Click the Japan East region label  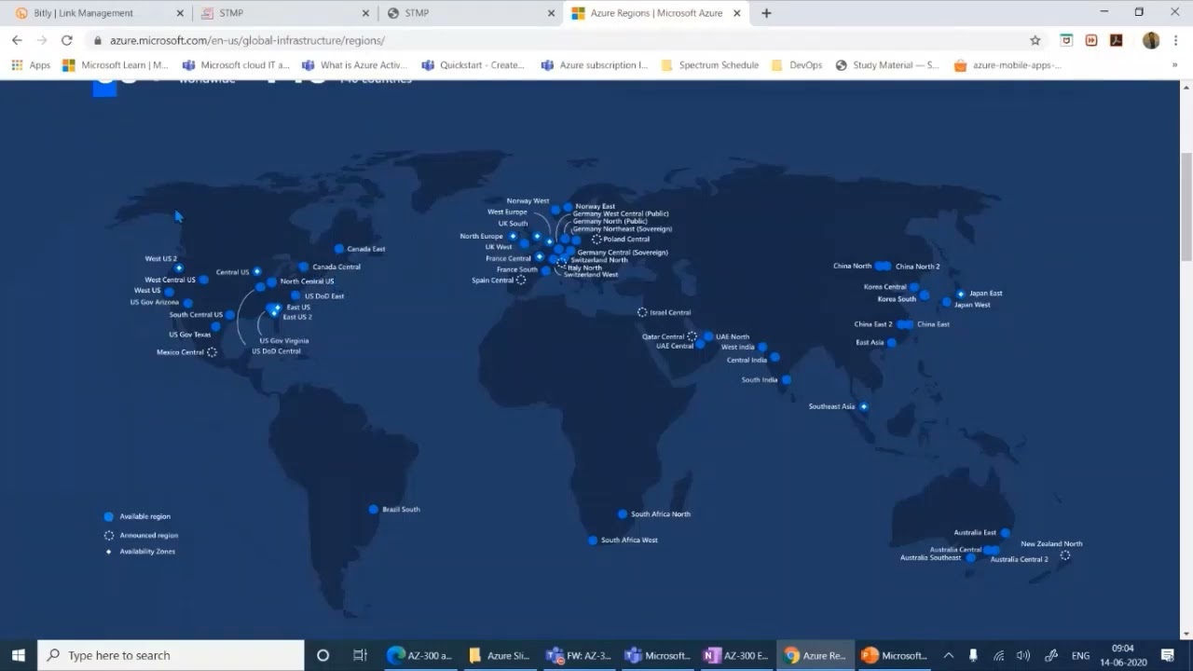click(x=986, y=293)
